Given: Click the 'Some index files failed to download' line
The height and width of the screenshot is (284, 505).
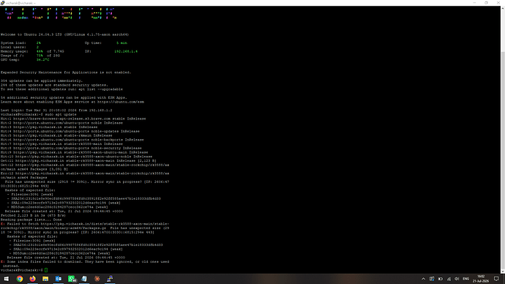Looking at the screenshot, I should 85,264.
